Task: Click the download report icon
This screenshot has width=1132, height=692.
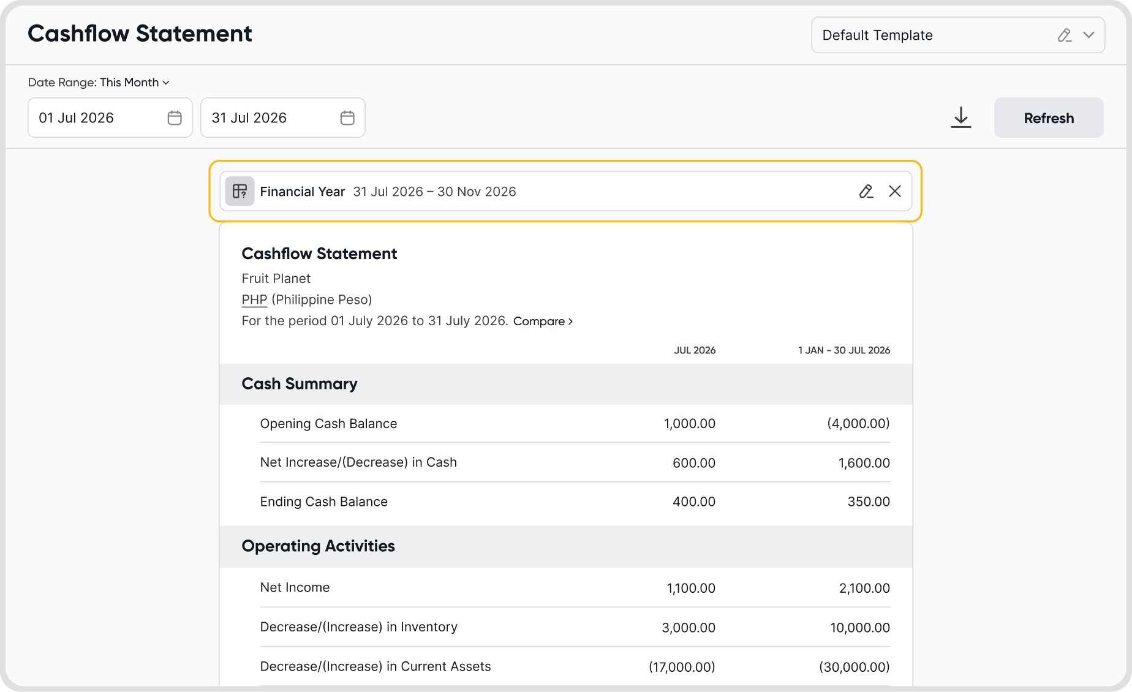Action: pos(961,118)
